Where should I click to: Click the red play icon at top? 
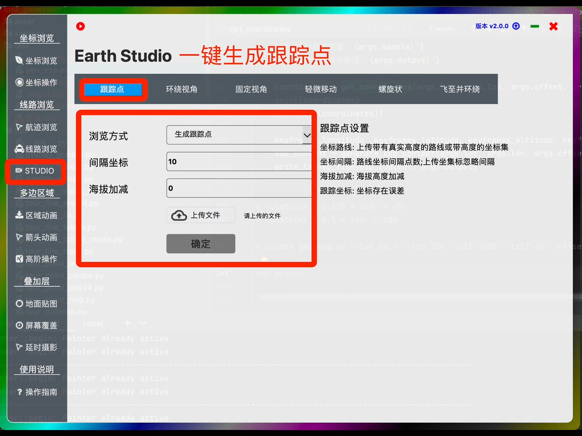80,26
